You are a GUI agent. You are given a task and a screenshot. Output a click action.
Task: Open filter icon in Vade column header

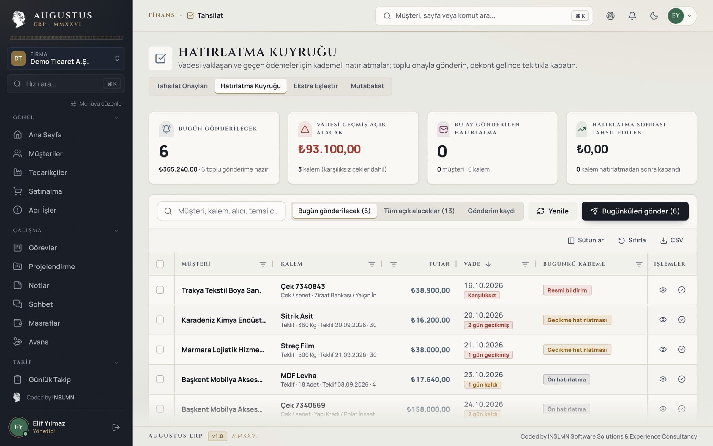(x=525, y=264)
